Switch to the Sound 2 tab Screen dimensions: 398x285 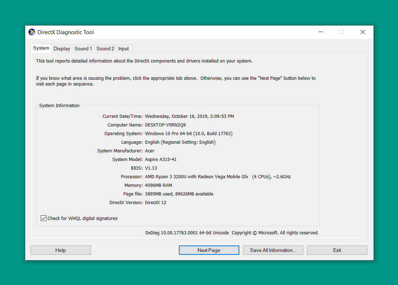105,49
